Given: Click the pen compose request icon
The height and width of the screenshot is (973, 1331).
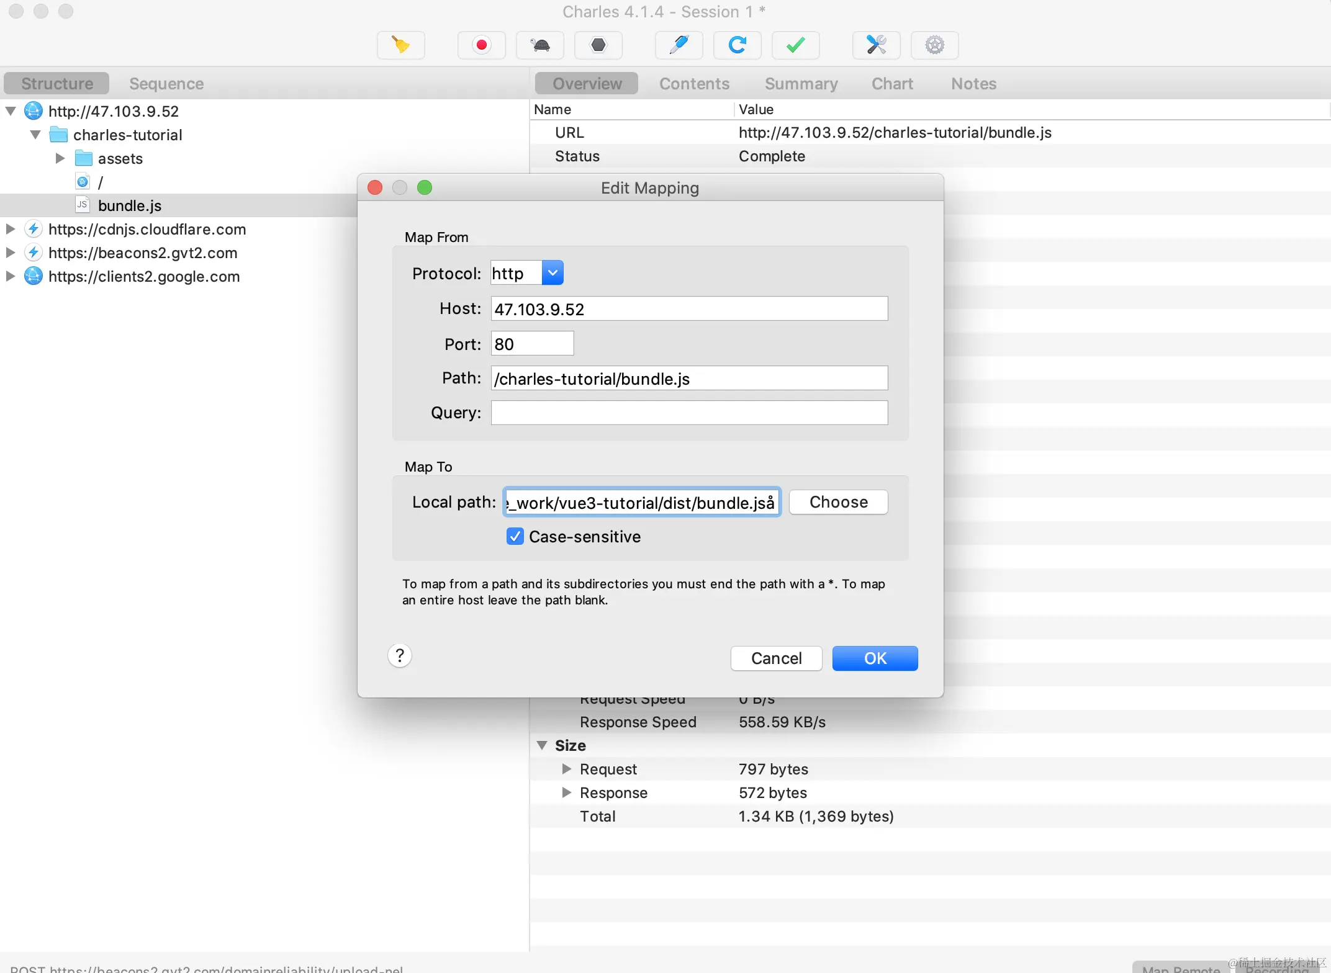Looking at the screenshot, I should click(679, 45).
